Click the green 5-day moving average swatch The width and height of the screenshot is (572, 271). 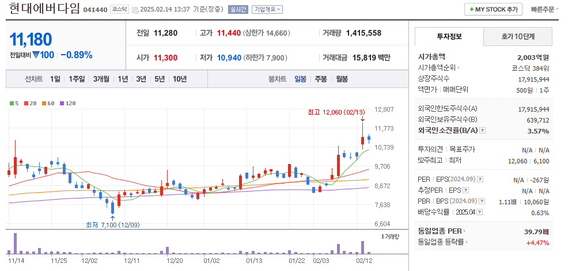click(12, 104)
